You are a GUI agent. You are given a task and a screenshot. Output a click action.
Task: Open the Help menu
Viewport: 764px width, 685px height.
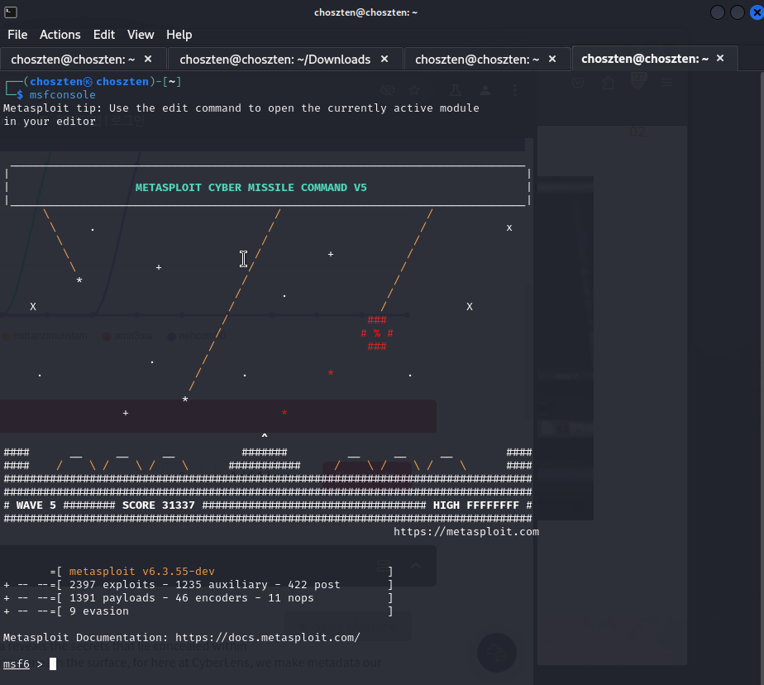179,35
